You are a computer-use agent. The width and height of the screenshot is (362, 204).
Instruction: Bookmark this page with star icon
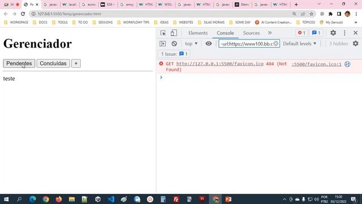[311, 14]
